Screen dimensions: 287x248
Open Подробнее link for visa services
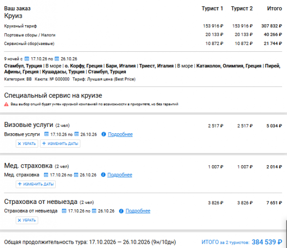120,134
